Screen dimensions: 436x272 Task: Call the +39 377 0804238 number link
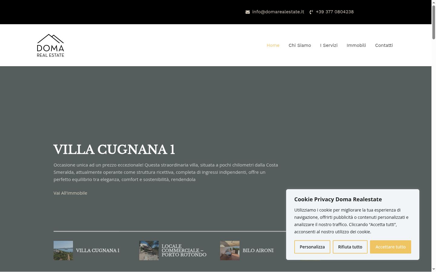coord(335,12)
